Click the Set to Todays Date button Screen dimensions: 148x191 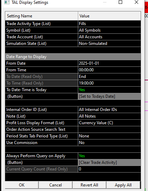109,96
